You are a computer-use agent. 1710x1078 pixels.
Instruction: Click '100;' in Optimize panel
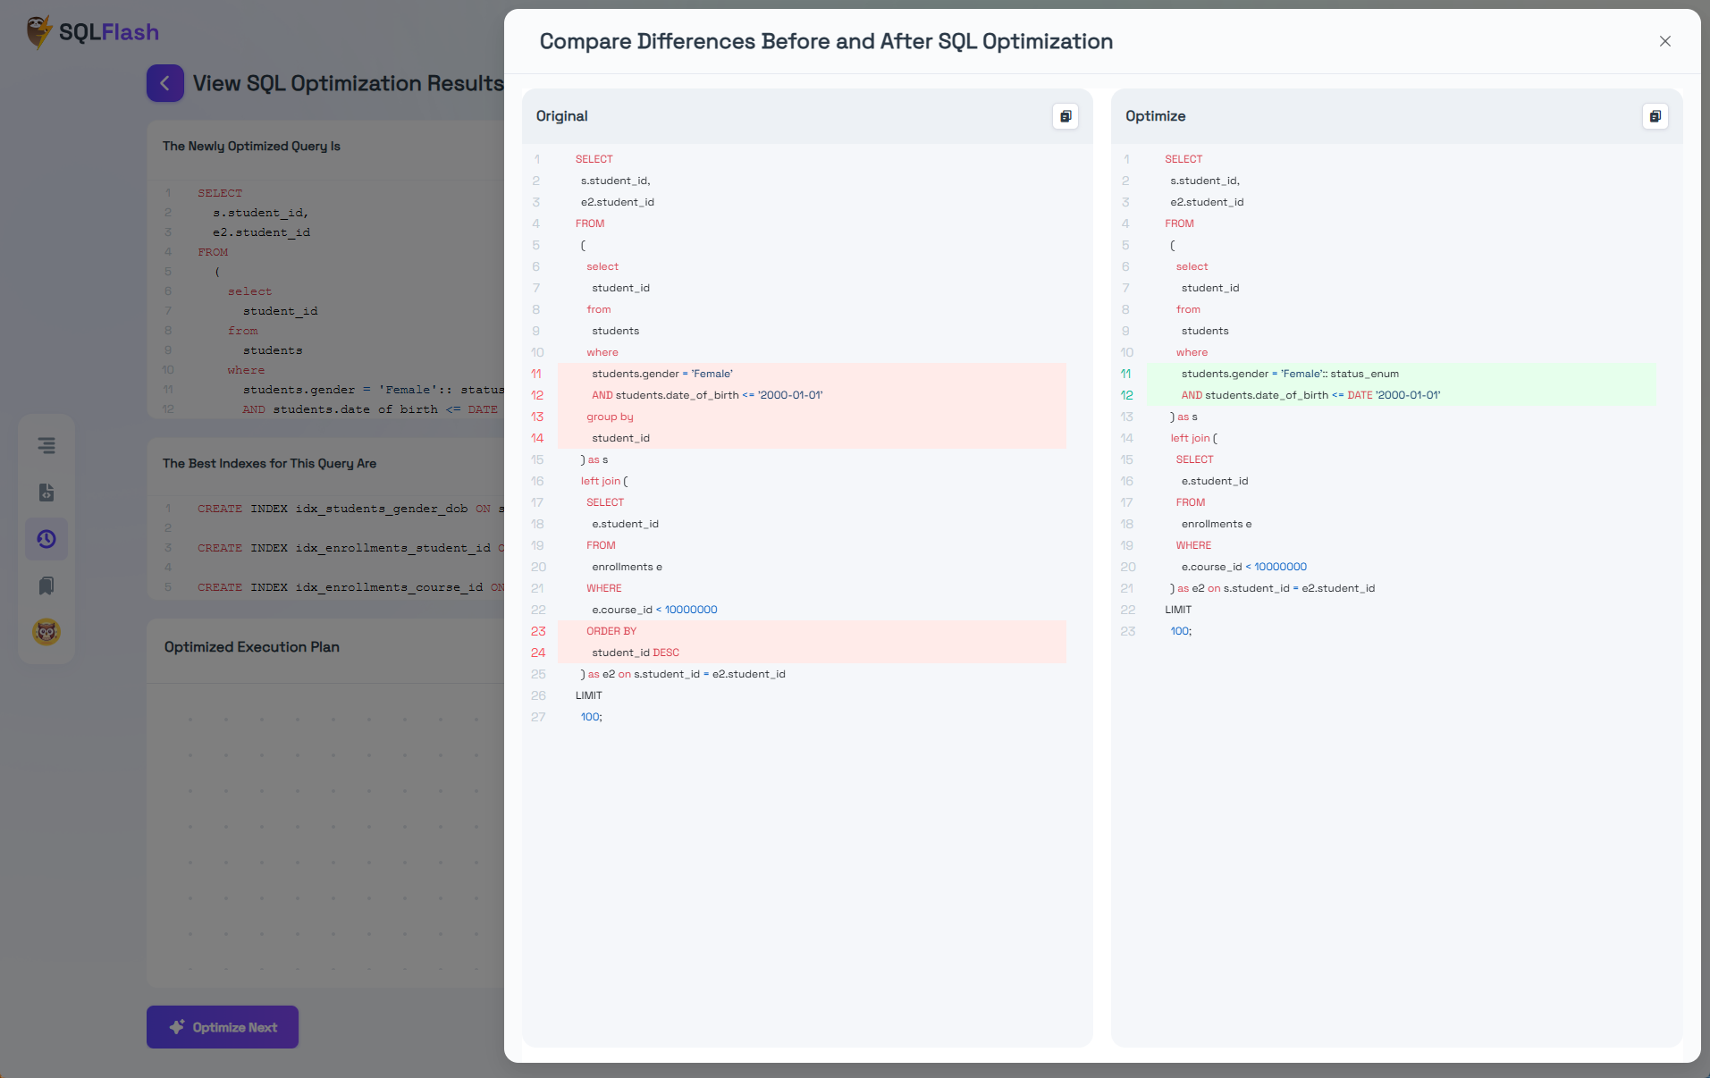(x=1181, y=631)
